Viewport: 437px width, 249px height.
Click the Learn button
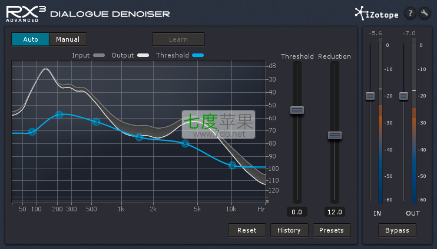point(178,39)
